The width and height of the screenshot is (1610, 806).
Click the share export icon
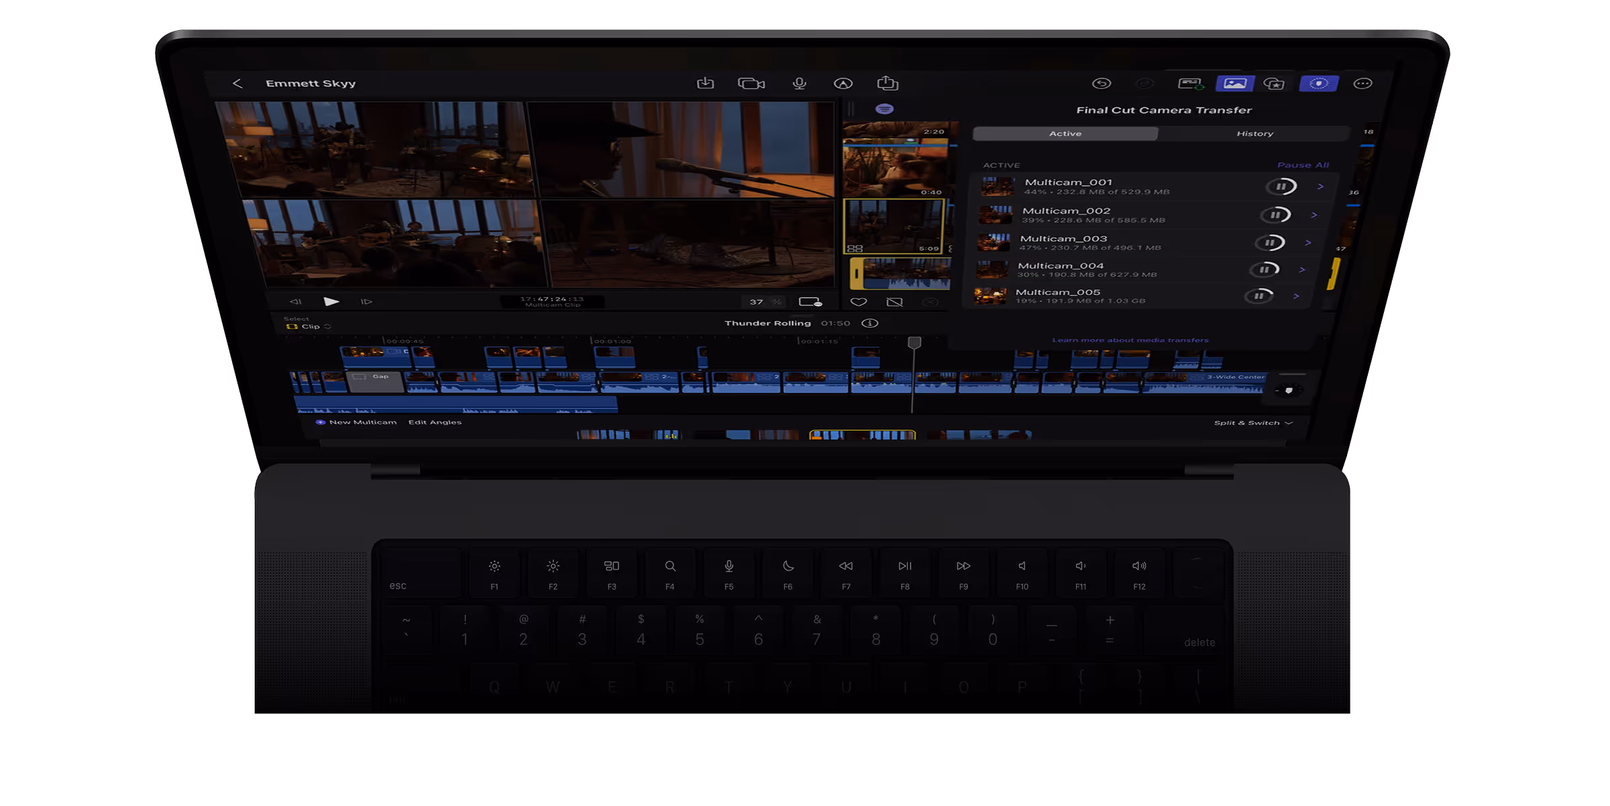887,83
